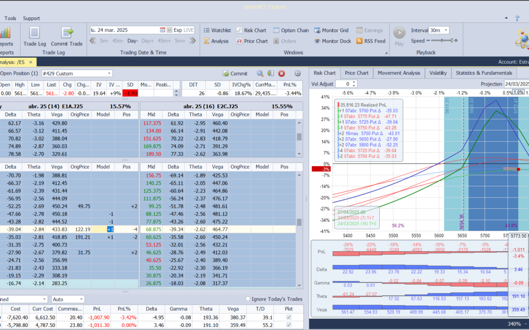This screenshot has width=529, height=330.
Task: Step back 45 minutes with 45m-
Action: point(118,41)
